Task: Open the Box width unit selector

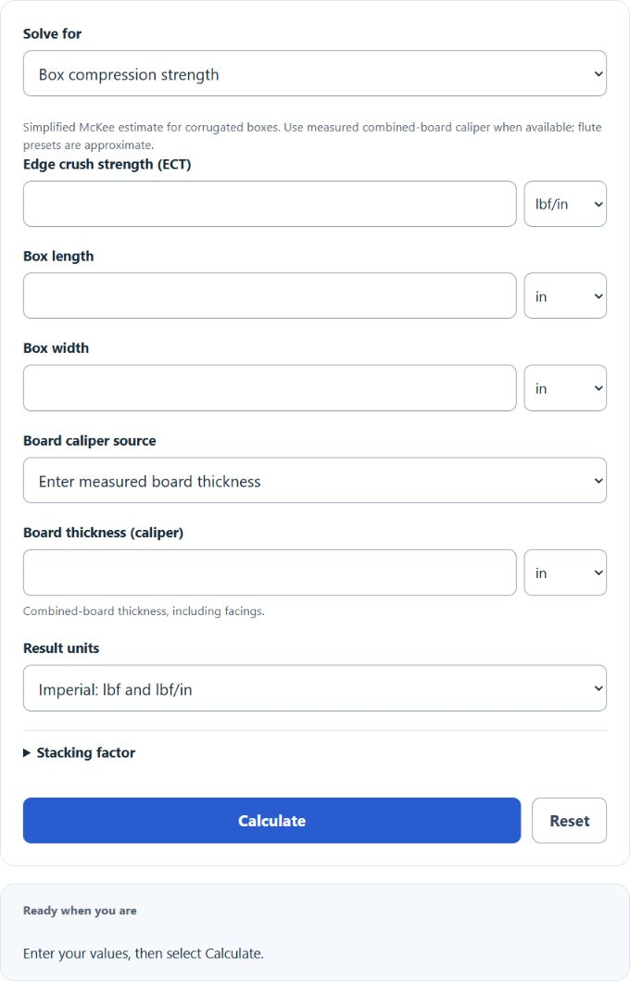Action: pos(565,388)
